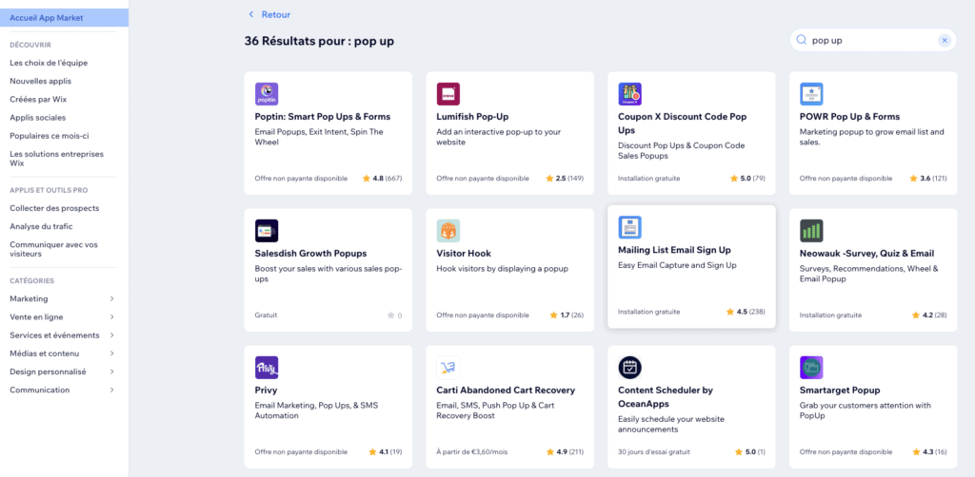The height and width of the screenshot is (477, 975).
Task: Open Neowauk -Survey, Quiz & Email title
Action: tap(866, 254)
